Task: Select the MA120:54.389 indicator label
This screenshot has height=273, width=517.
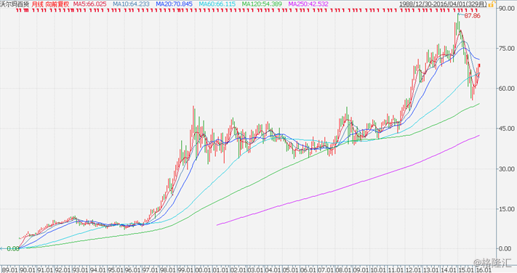Action: click(x=262, y=4)
